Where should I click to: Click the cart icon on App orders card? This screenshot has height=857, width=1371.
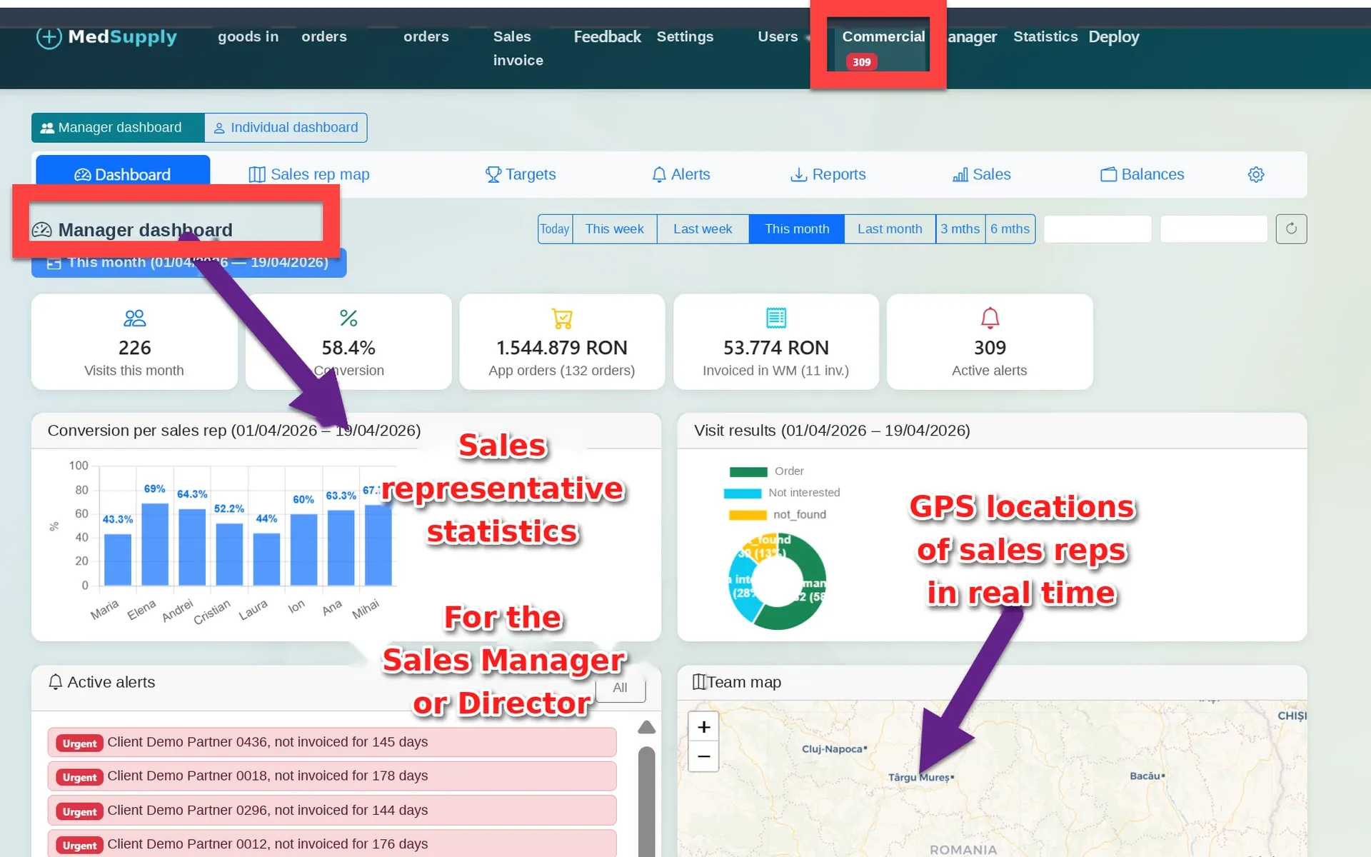[562, 319]
